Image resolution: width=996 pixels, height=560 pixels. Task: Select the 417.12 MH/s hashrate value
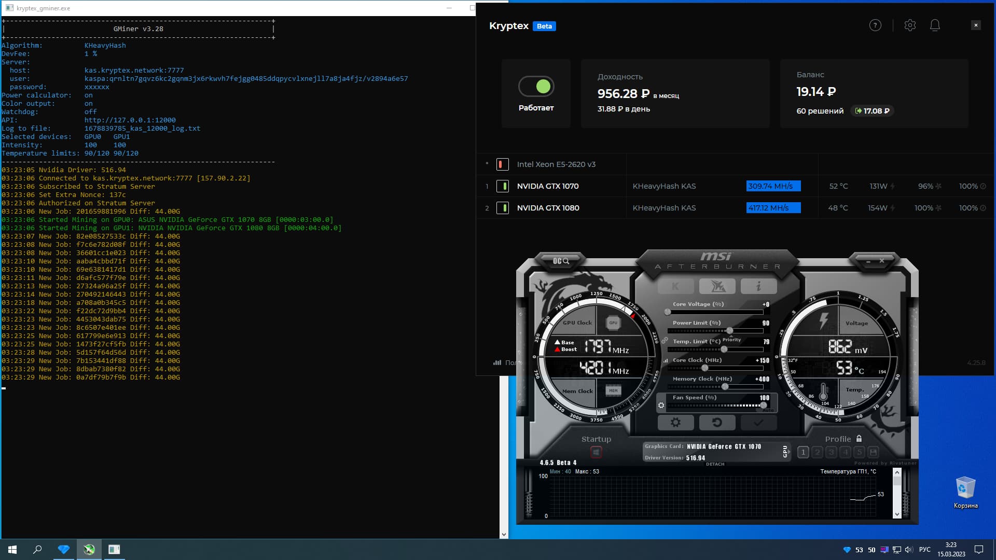[773, 208]
